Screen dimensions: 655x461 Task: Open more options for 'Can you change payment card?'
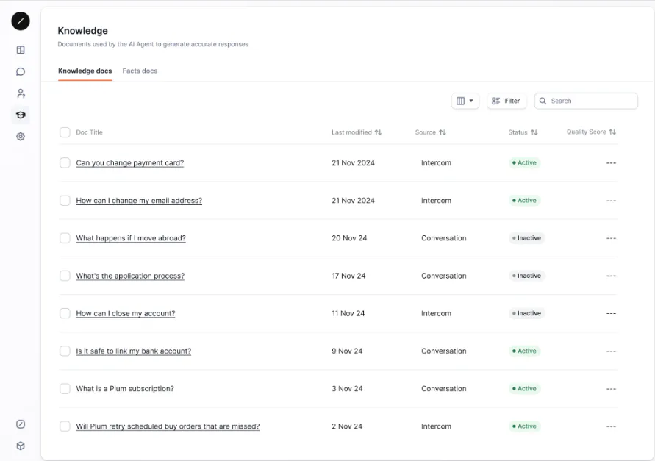tap(611, 163)
